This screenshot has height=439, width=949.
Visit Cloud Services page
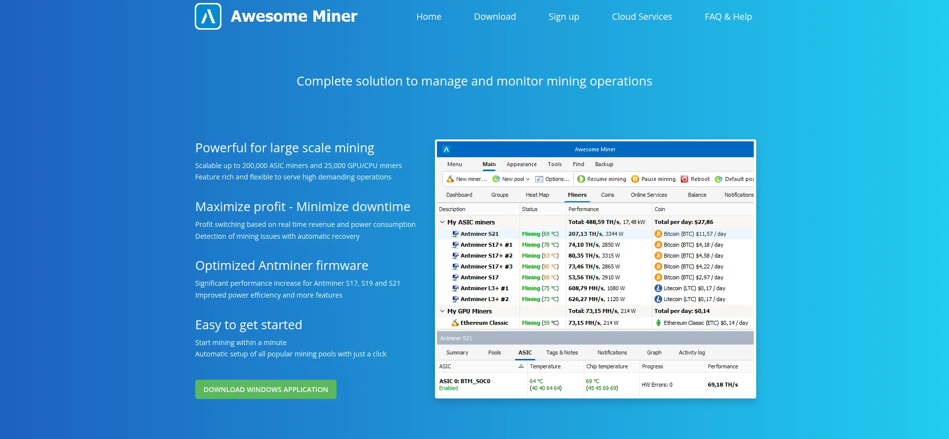pos(642,17)
